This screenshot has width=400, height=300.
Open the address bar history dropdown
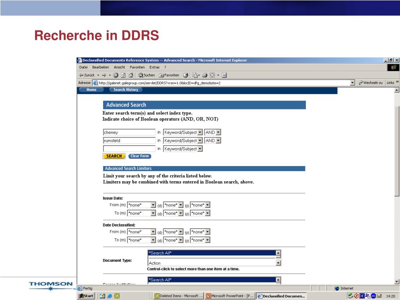(x=353, y=83)
